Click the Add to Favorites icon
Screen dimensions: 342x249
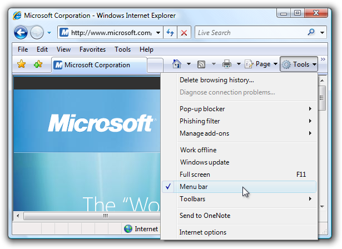(38, 64)
